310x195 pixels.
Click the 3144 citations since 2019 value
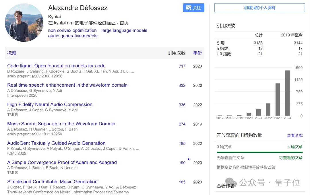[x=298, y=43]
